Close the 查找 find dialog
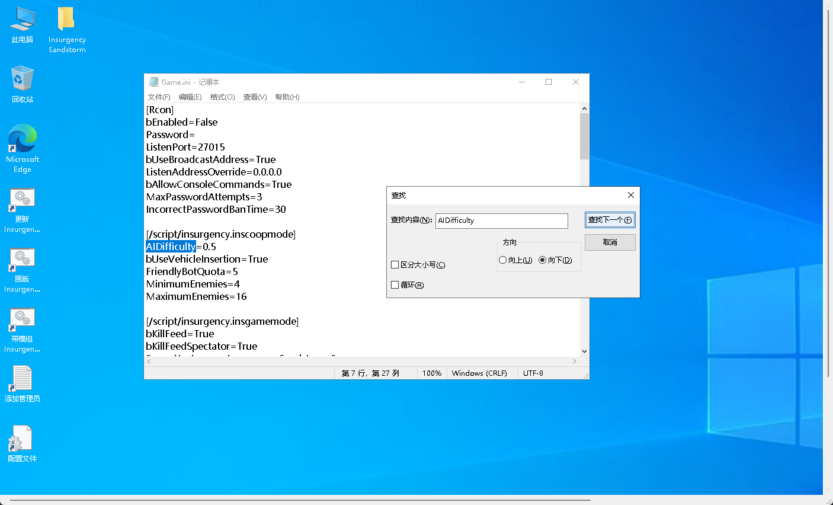Screen dimensions: 833x505 pyautogui.click(x=631, y=195)
